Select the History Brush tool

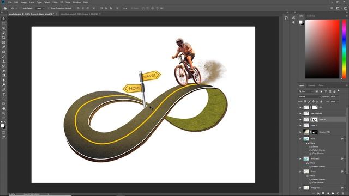point(4,66)
